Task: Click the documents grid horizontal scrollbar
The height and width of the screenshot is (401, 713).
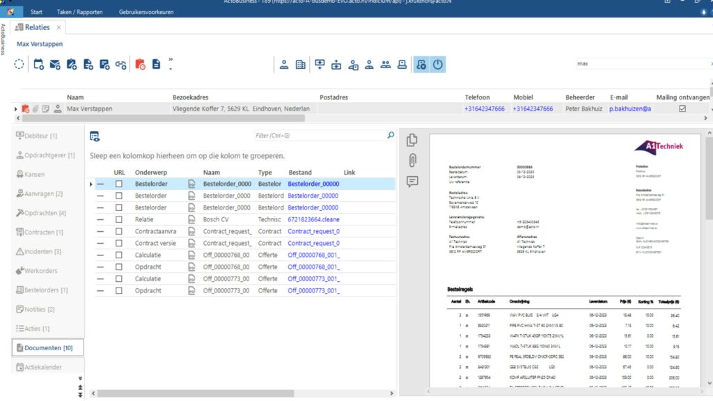Action: [196, 393]
